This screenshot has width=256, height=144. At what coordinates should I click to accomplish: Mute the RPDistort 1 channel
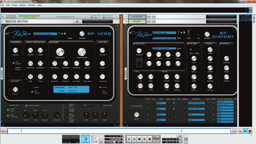coord(149,21)
